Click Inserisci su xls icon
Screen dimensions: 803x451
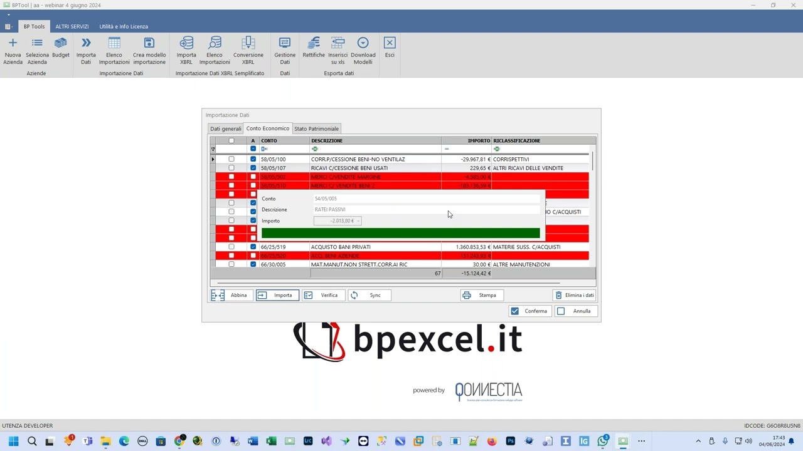(338, 43)
